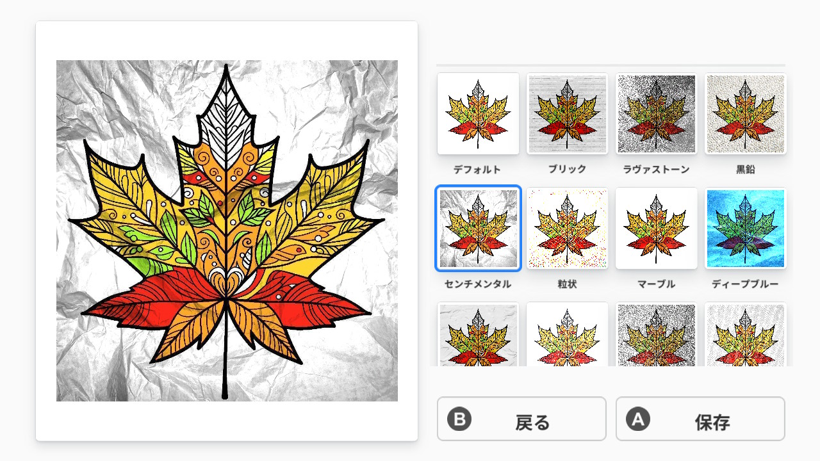Click the large maple leaf preview image
820x461 pixels.
227,230
